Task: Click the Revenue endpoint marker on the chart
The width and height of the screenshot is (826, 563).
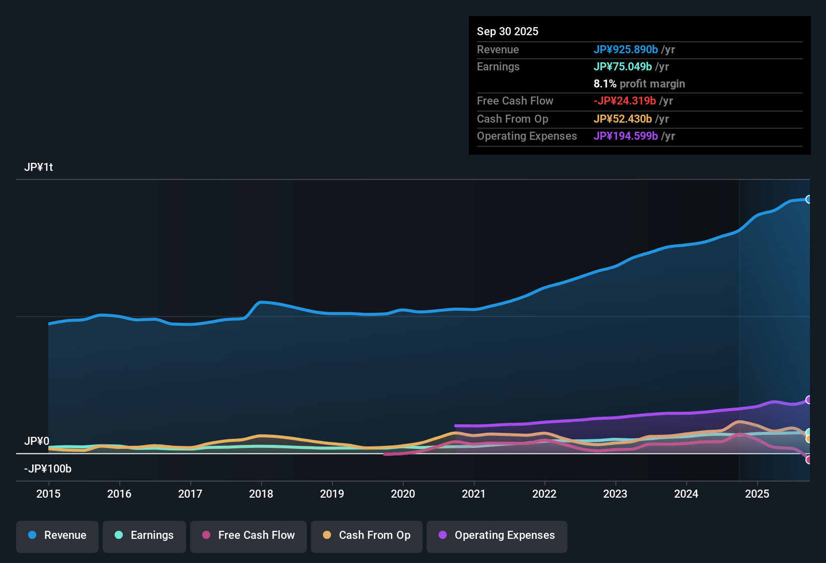Action: 808,199
